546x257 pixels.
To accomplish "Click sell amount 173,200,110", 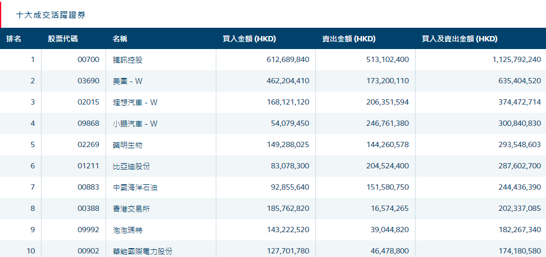I will click(x=388, y=81).
